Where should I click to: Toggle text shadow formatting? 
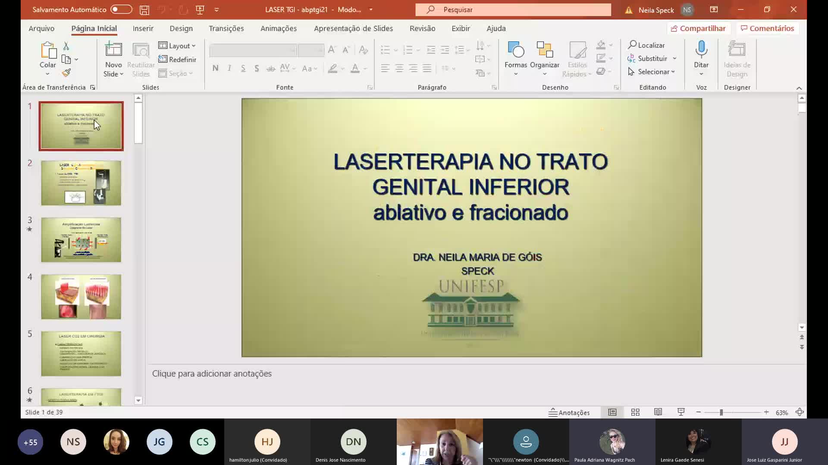[257, 68]
